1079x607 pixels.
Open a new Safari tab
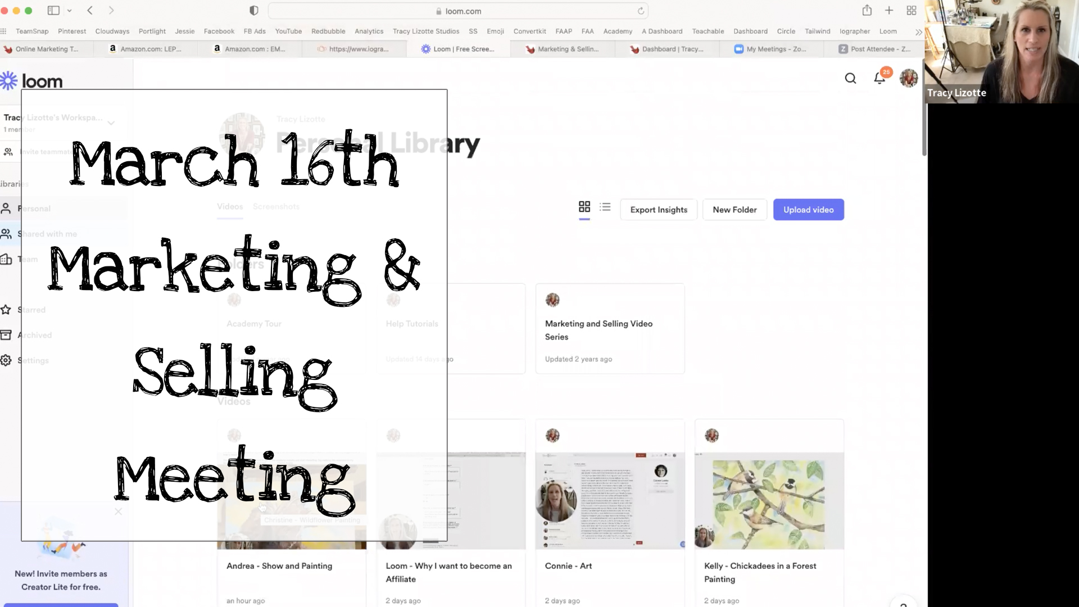point(889,10)
